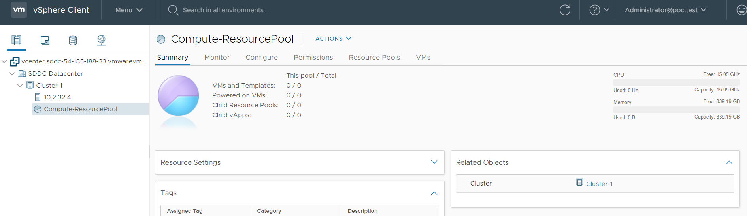Viewport: 747px width, 216px height.
Task: Collapse the Related Objects panel
Action: [x=729, y=162]
